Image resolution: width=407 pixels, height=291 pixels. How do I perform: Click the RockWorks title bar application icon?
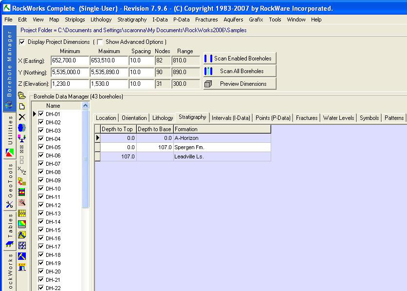pos(7,8)
